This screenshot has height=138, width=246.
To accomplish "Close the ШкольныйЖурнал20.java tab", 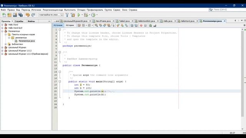I will point(90,21).
